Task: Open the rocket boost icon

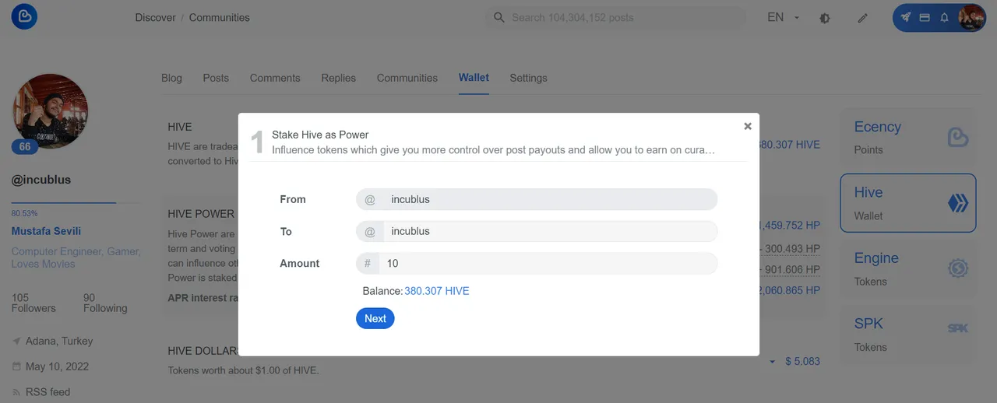Action: click(x=905, y=17)
